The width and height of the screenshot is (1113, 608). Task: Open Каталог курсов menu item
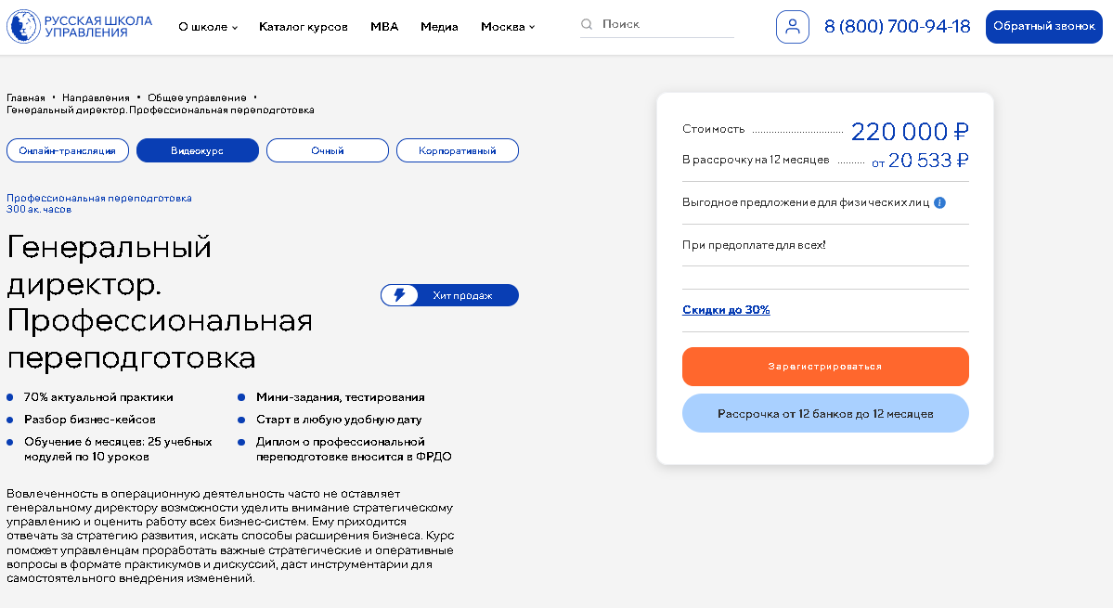click(x=304, y=27)
